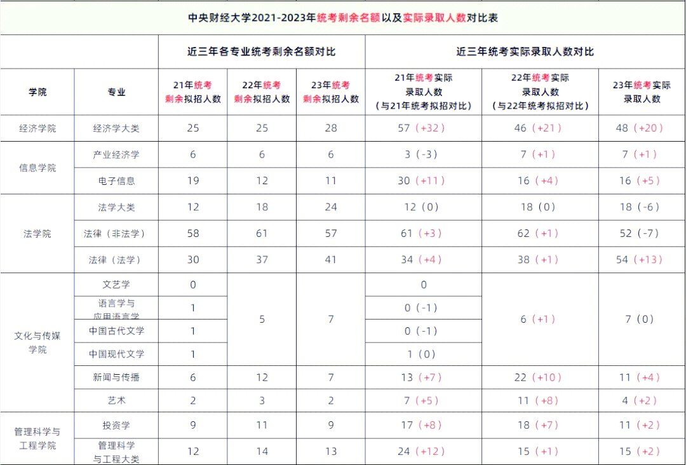Click the 21年统考实际录取人数 column header

[x=424, y=92]
